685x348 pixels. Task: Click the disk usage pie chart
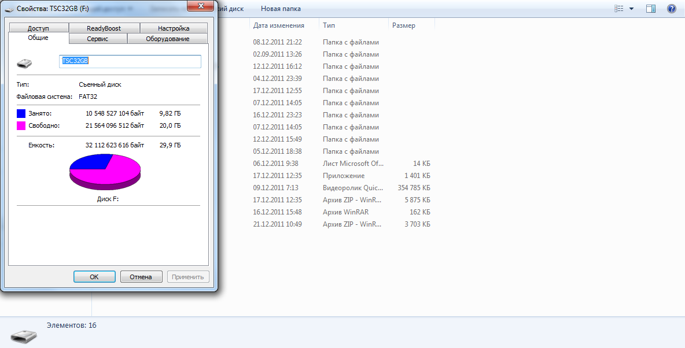pyautogui.click(x=105, y=172)
